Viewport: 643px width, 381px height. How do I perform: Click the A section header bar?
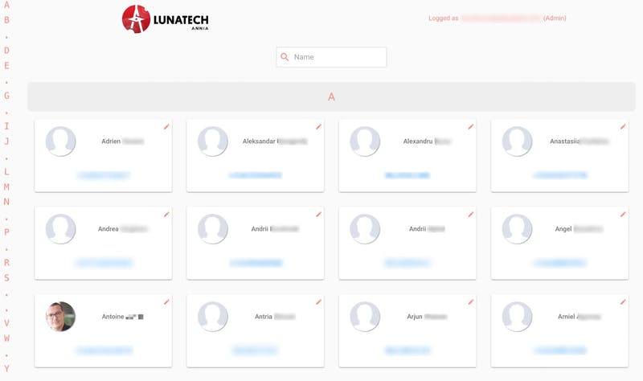click(x=331, y=96)
